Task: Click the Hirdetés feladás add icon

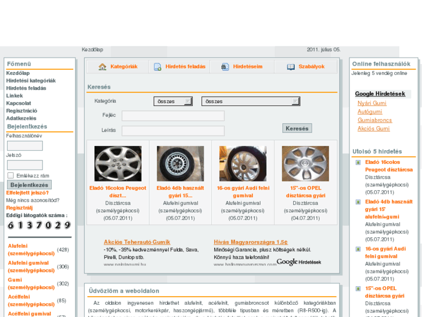Action: [157, 67]
